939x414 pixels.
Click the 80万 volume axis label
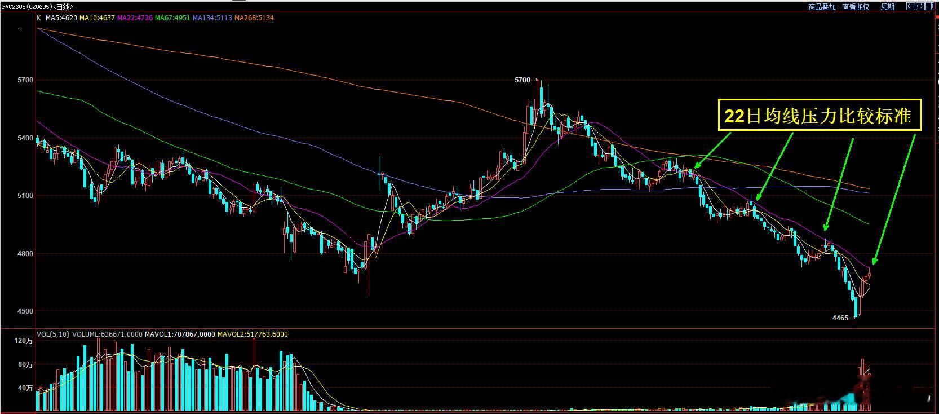coord(26,364)
